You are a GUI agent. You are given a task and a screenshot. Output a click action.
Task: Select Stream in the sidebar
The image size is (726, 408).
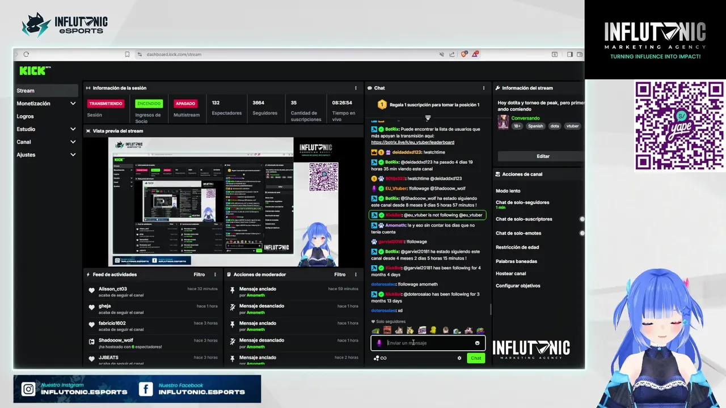click(x=47, y=91)
